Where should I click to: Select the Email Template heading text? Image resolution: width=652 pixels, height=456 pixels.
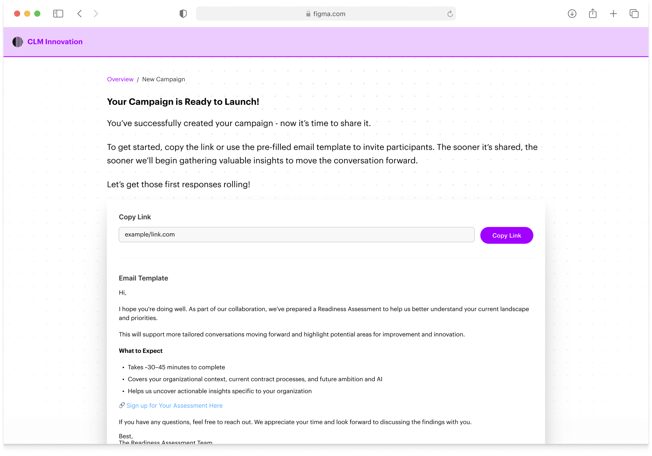pyautogui.click(x=143, y=278)
